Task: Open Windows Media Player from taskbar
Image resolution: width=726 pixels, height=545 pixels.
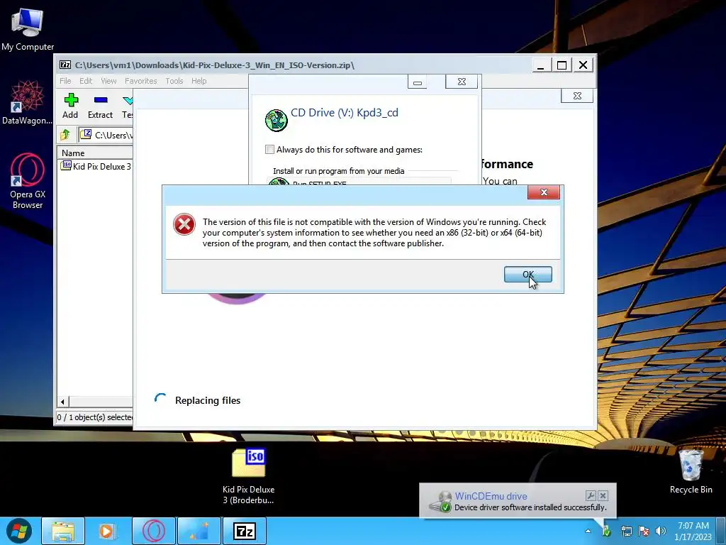Action: [106, 531]
